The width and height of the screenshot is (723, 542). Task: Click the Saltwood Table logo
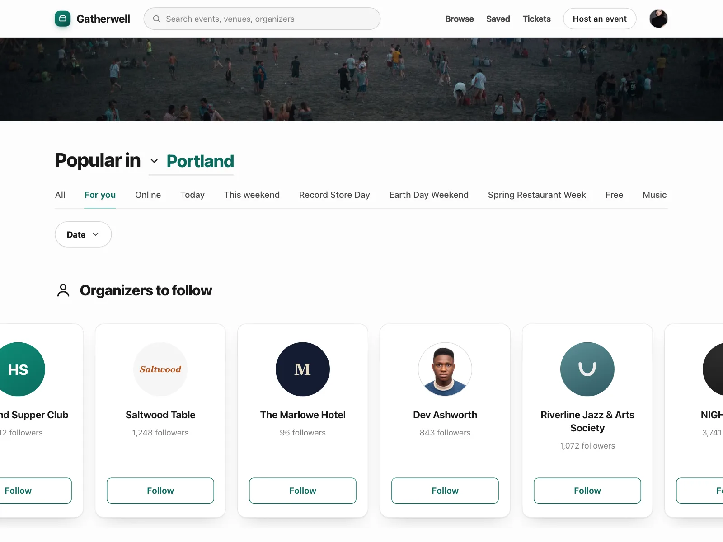tap(160, 369)
